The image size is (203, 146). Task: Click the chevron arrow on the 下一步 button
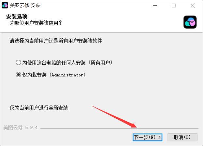[160, 137]
